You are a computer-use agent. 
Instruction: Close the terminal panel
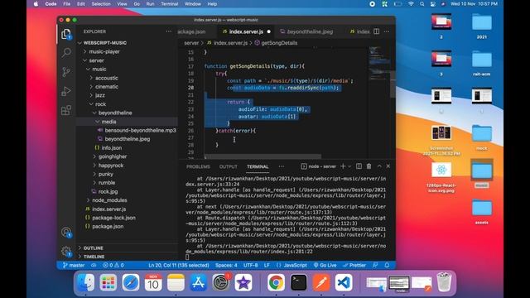coord(388,166)
